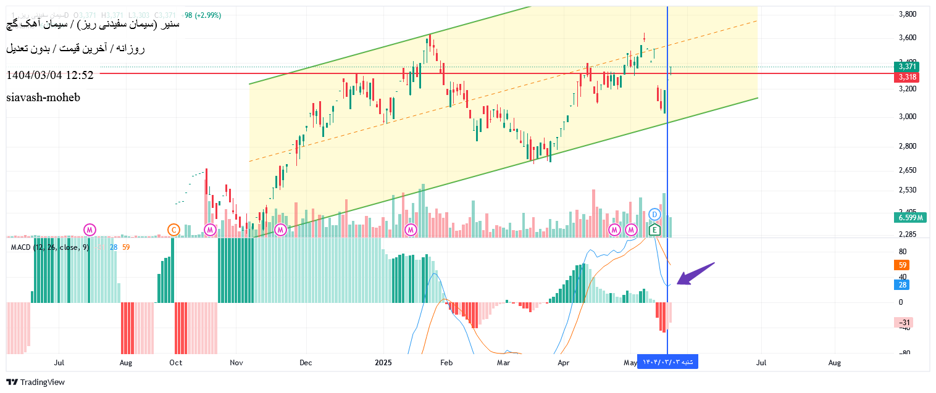Click the M marker directly left of the D marker
Screen dimensions: 936x393
point(632,230)
